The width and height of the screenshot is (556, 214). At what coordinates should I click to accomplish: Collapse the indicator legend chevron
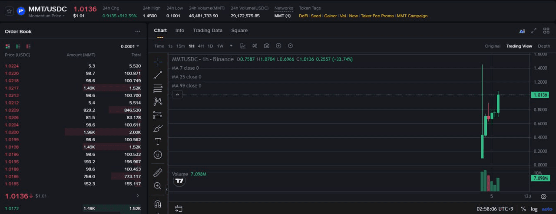[177, 94]
